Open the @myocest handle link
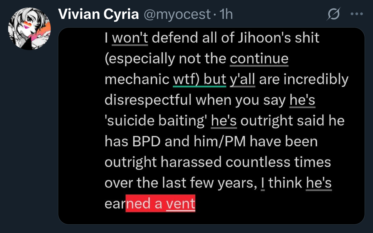The width and height of the screenshot is (373, 233). (x=177, y=14)
